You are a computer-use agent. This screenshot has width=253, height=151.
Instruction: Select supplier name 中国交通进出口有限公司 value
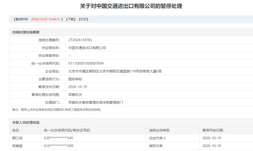tap(87, 48)
